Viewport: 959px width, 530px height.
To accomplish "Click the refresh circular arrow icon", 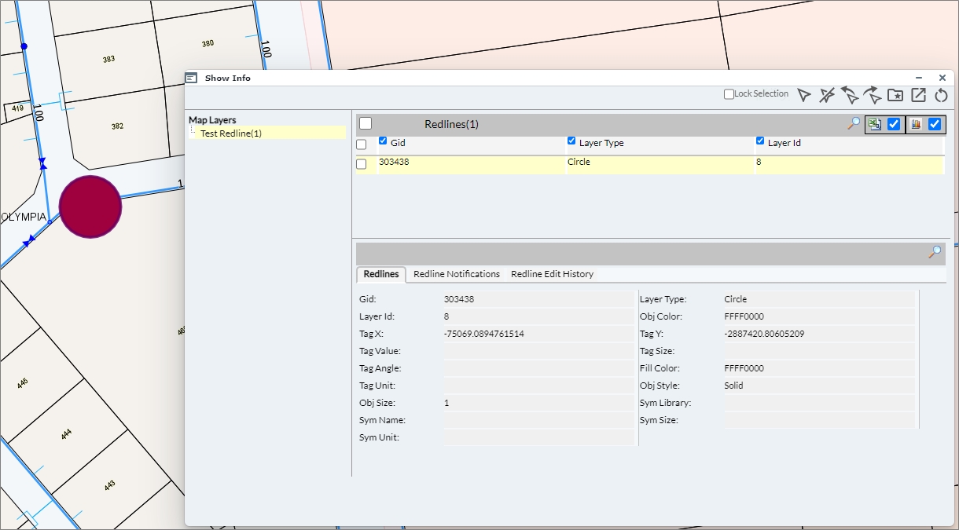I will click(x=941, y=95).
